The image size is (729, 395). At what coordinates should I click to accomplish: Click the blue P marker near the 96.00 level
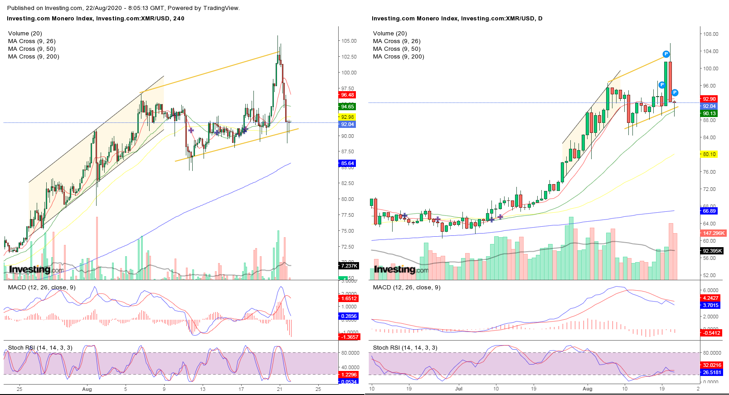pyautogui.click(x=662, y=85)
